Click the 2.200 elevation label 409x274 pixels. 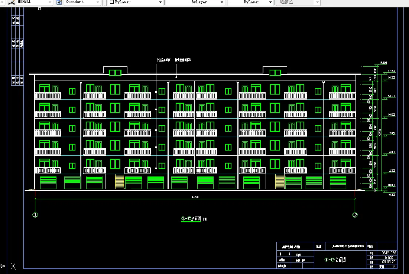[x=392, y=171]
